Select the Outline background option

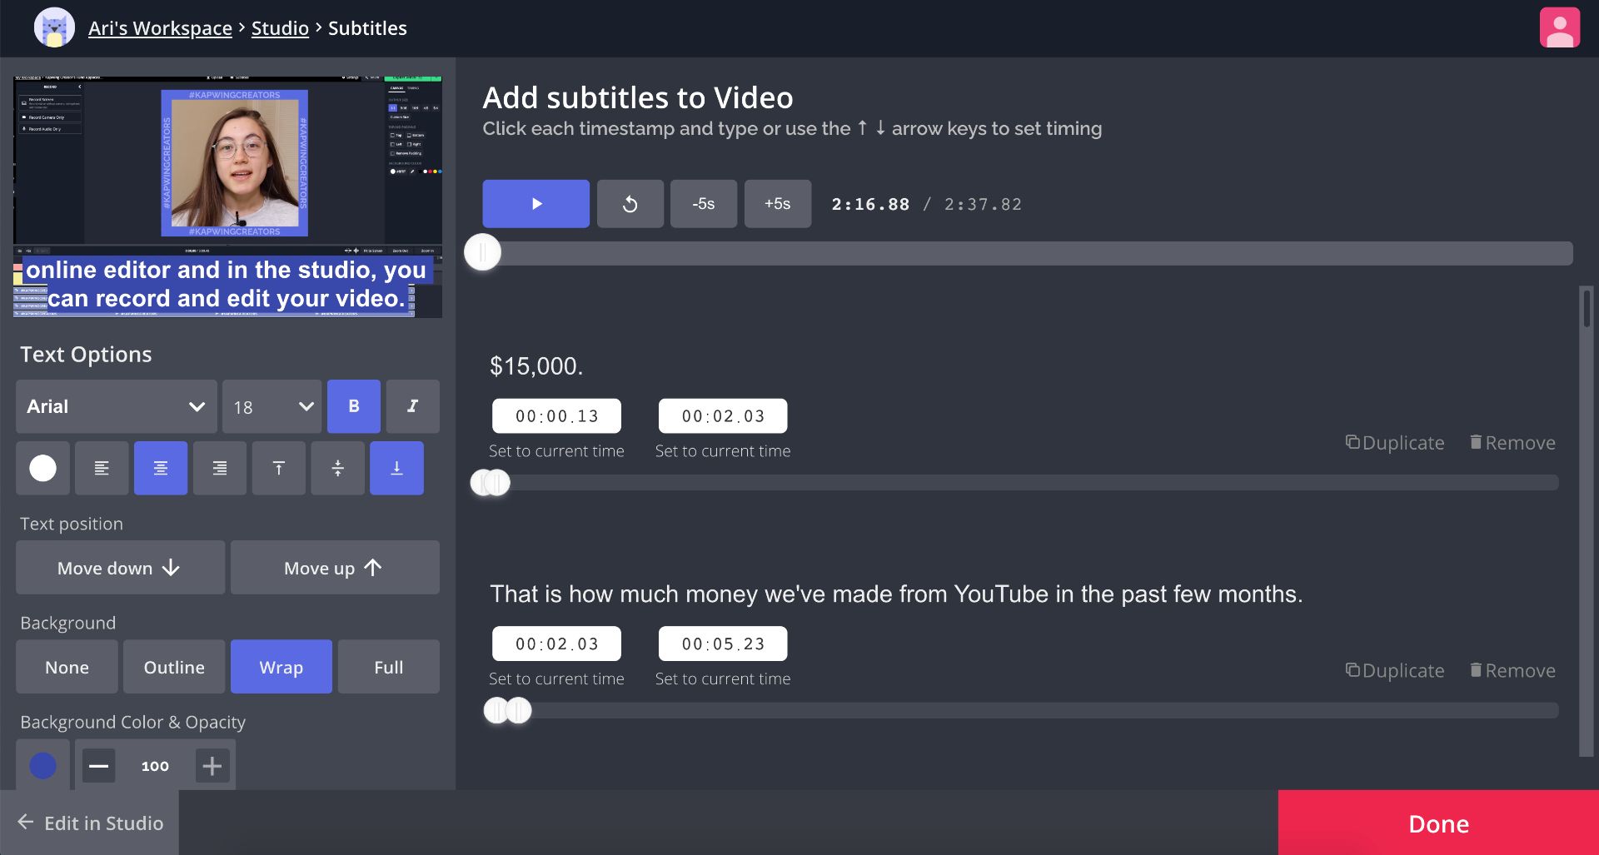point(174,667)
